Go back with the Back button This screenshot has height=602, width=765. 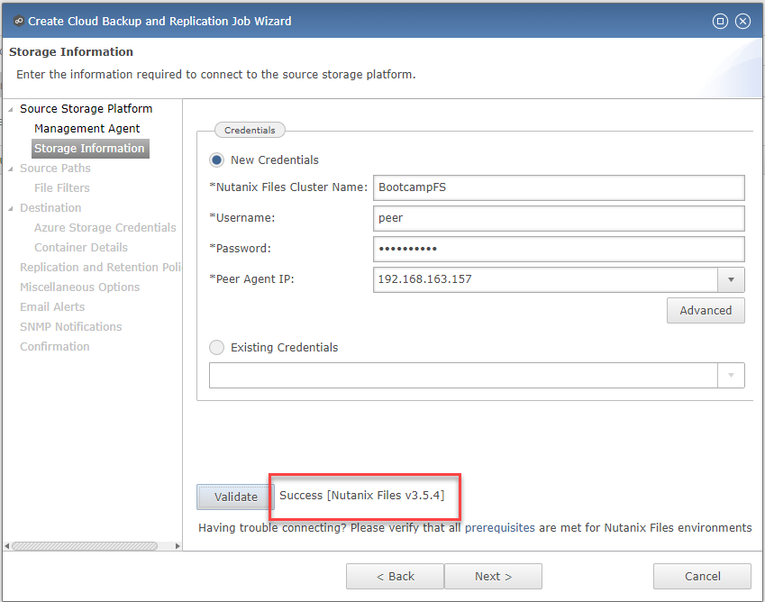[x=396, y=576]
